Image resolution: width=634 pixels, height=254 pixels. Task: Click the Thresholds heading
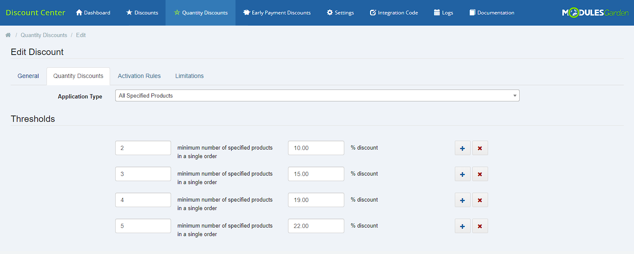tap(33, 119)
